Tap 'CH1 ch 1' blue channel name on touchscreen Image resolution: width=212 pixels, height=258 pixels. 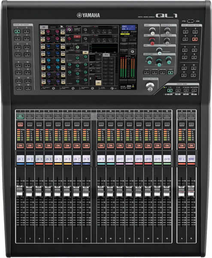[x=128, y=28]
